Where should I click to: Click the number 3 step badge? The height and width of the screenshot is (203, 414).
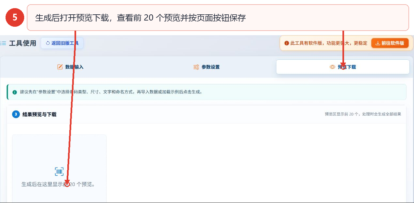pos(16,114)
